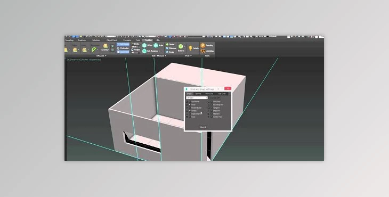The height and width of the screenshot is (197, 389).
Task: Enable the Endpoint snap checkbox
Action: [212, 111]
